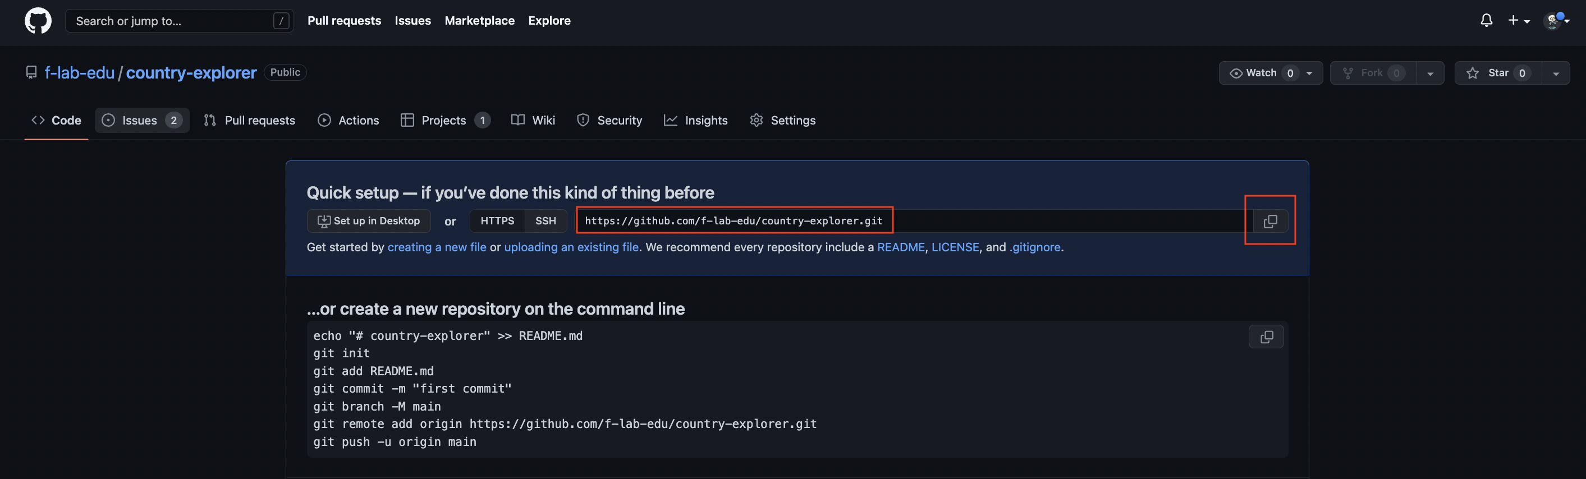Open the plus create-new menu
The height and width of the screenshot is (479, 1586).
point(1519,20)
